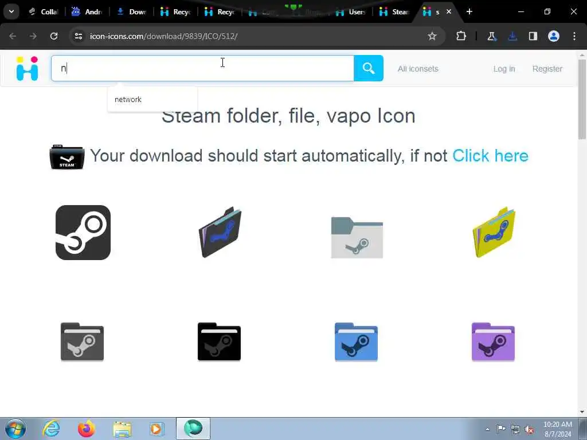Open a new browser tab
This screenshot has height=440, width=587.
click(469, 12)
